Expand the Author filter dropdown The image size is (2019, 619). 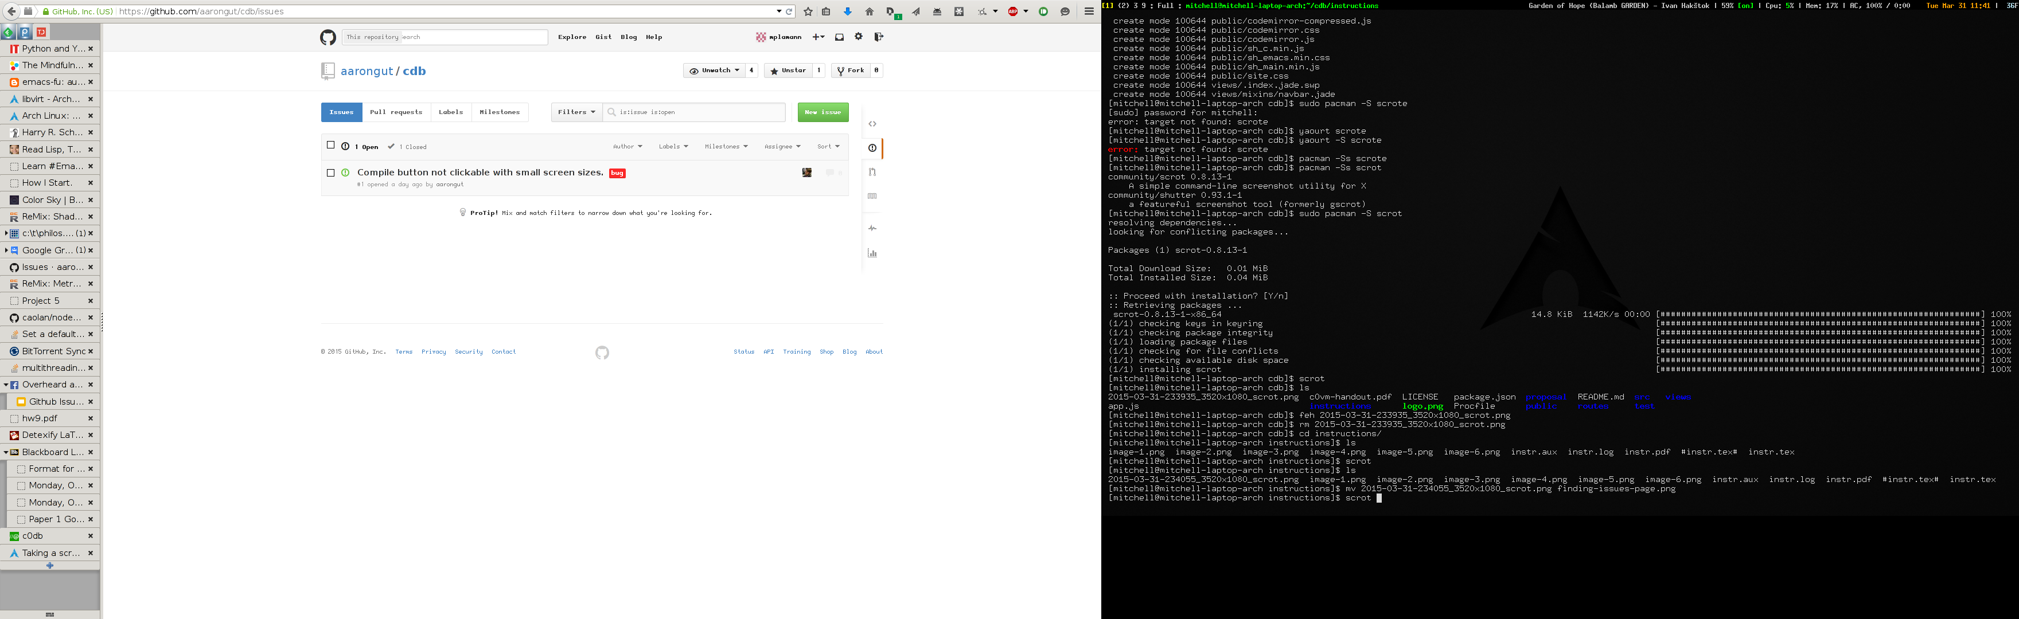[627, 147]
